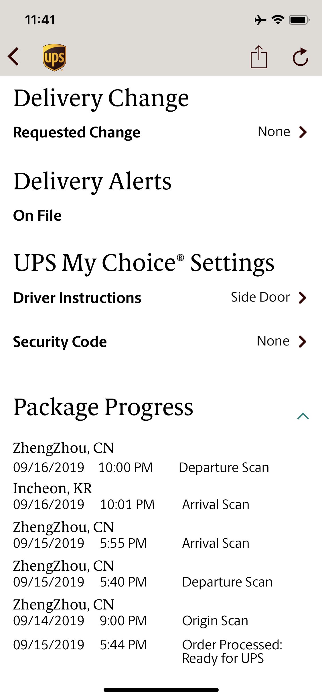Tap the home indicator bar
This screenshot has height=699, width=322.
[161, 690]
